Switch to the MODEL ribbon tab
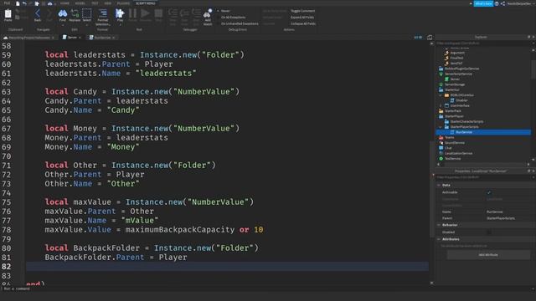Screen dimensions: 536x301 pos(80,3)
